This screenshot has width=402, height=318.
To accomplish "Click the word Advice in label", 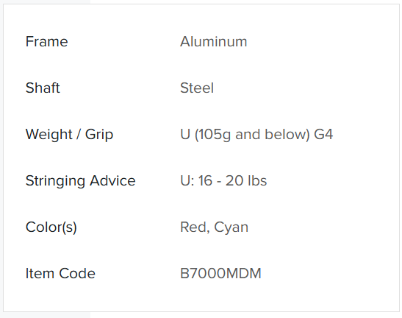I will pyautogui.click(x=112, y=180).
